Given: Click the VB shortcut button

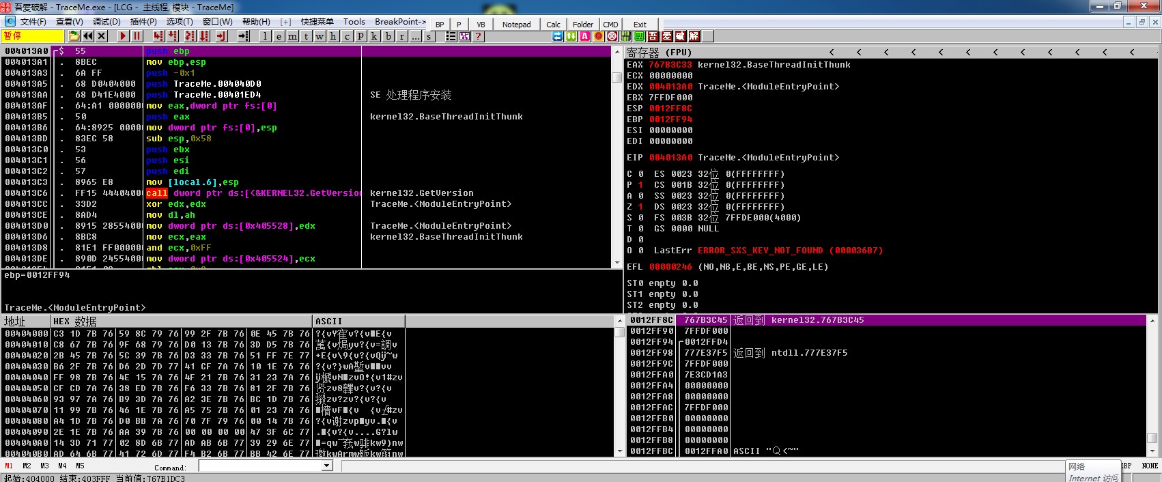Looking at the screenshot, I should [x=481, y=25].
